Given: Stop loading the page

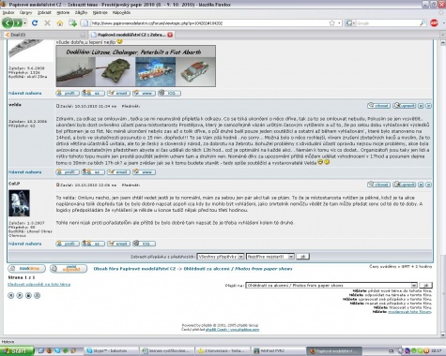Looking at the screenshot, I should (x=47, y=23).
